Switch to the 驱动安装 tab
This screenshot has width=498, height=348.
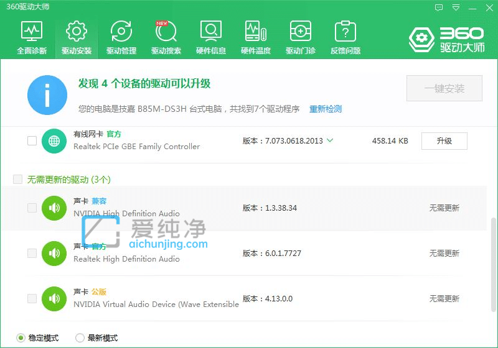coord(77,37)
